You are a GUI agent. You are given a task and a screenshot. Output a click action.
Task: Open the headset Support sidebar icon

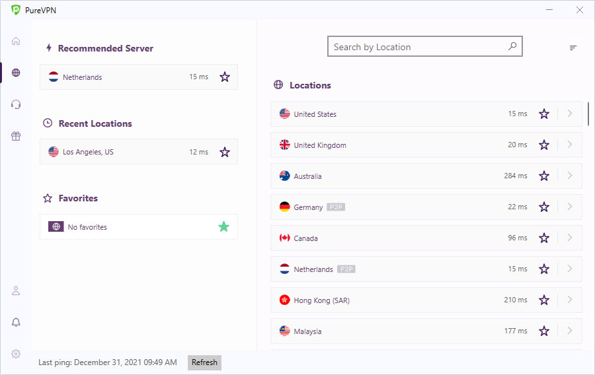click(x=16, y=104)
